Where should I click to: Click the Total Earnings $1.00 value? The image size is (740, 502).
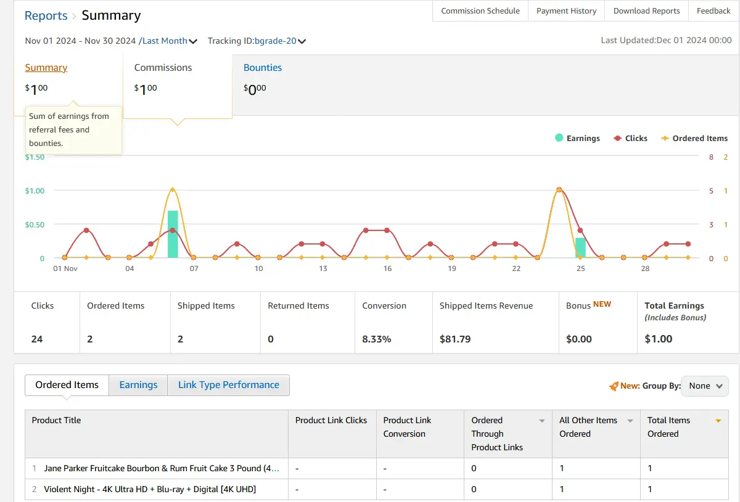[659, 339]
